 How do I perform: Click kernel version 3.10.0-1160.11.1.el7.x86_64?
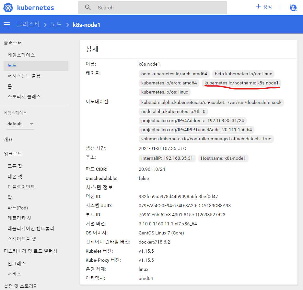pos(168,224)
